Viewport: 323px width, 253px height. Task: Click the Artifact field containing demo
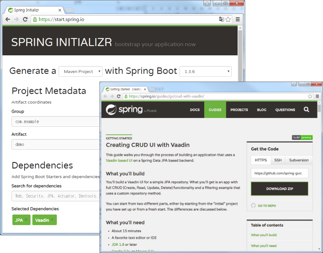tap(56, 144)
